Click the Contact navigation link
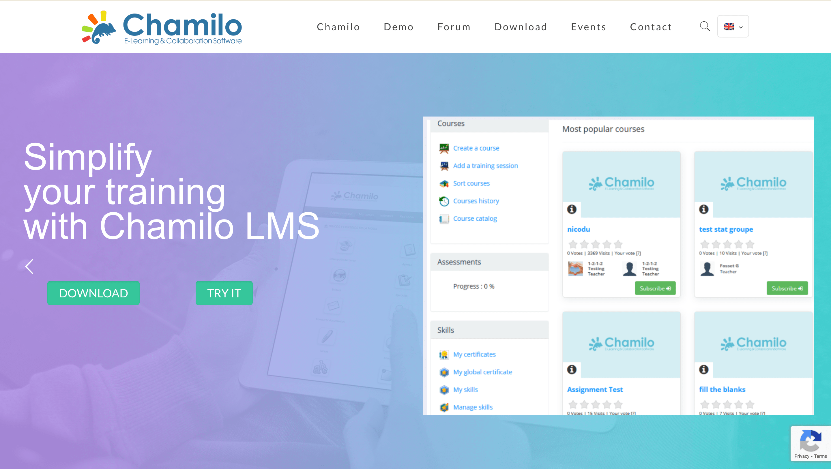The height and width of the screenshot is (469, 831). click(x=651, y=26)
